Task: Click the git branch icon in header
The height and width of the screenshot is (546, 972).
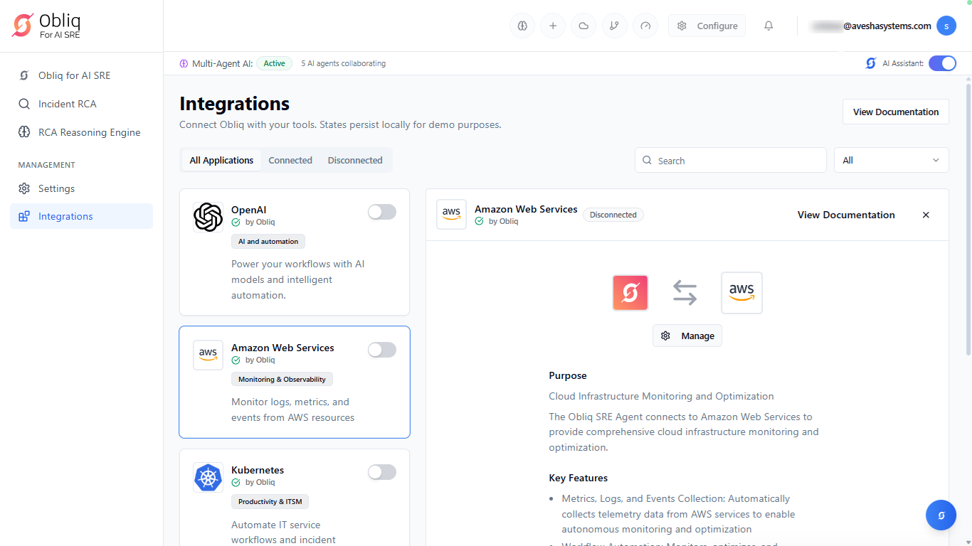Action: point(614,26)
